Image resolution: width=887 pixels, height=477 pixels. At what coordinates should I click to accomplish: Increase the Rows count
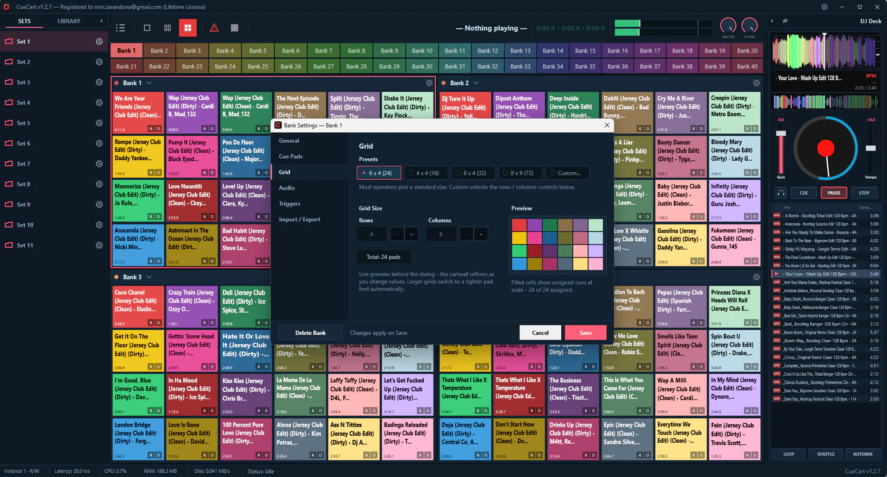(x=411, y=234)
